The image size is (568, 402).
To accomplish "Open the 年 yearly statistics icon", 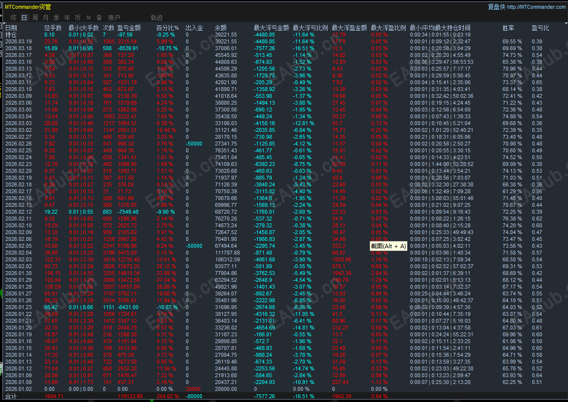I will click(67, 18).
